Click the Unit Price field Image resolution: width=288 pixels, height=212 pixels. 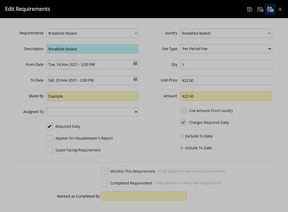pyautogui.click(x=226, y=80)
